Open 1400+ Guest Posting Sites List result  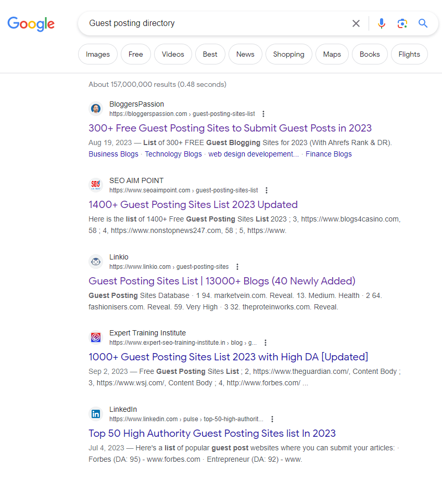coord(193,204)
